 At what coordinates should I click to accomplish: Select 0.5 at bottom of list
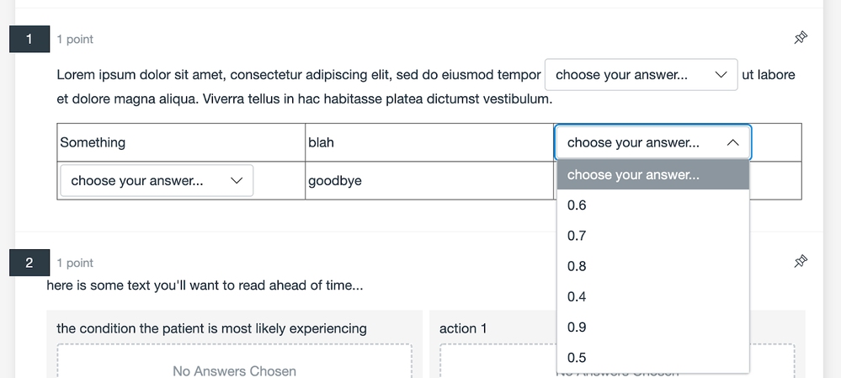[578, 357]
